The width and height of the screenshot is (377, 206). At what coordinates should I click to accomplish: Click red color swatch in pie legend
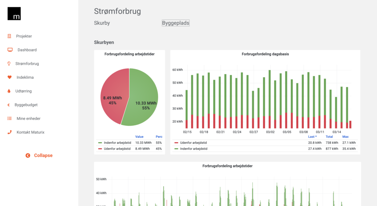point(100,149)
